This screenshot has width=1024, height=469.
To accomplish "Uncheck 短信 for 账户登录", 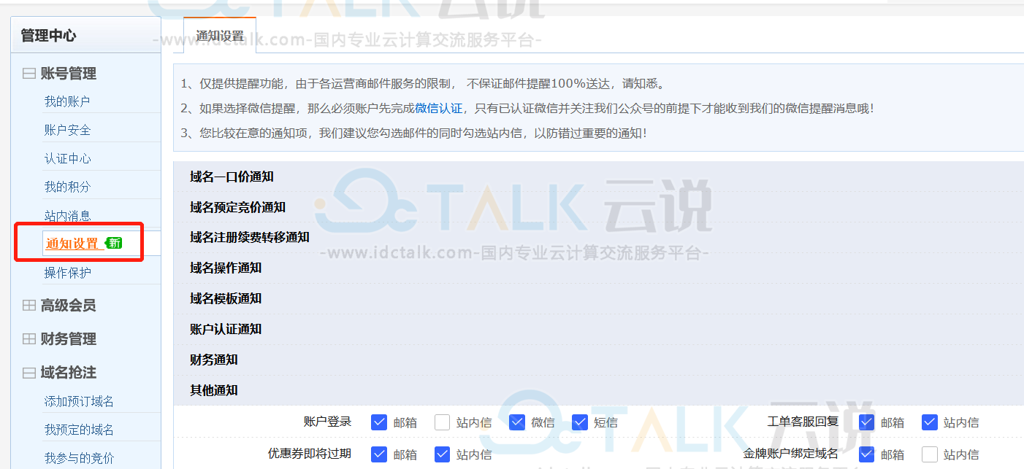I will coord(580,422).
